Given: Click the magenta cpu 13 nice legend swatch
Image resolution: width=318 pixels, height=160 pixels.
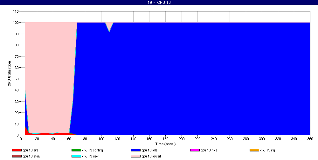Looking at the screenshot, I should click(x=195, y=150).
